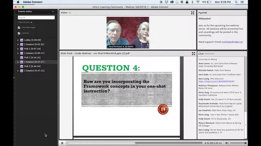Maximize the Video pod to full screen
Screen dimensions: 261x146
pyautogui.click(x=192, y=13)
